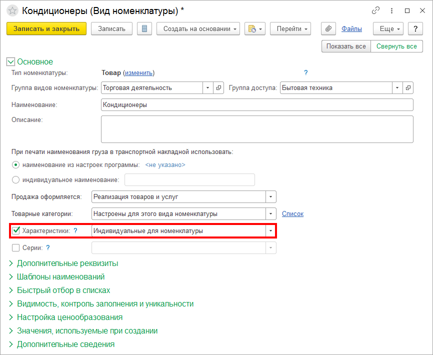Viewport: 433px width, 355px height.
Task: Open the vertical dots window menu
Action: (x=391, y=10)
